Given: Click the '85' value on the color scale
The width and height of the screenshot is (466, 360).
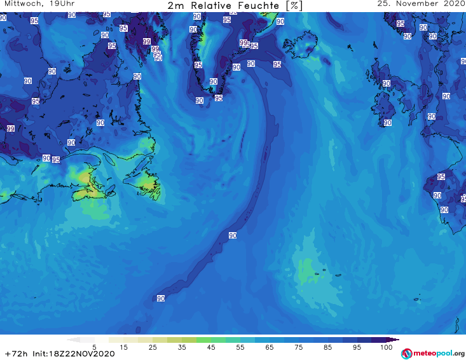Looking at the screenshot, I should click(x=327, y=347).
